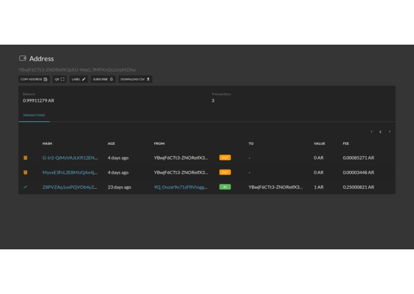Image resolution: width=414 pixels, height=294 pixels.
Task: Click the wallet icon beside the Address heading
Action: (x=23, y=58)
